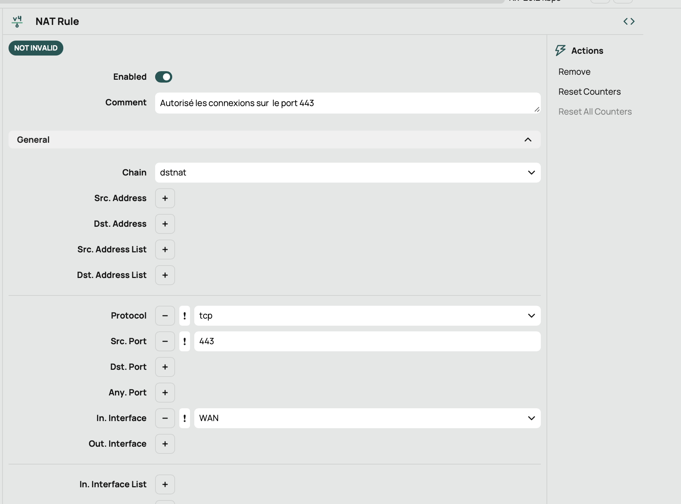The height and width of the screenshot is (504, 681).
Task: Add an Out. Interface with plus button
Action: click(165, 444)
